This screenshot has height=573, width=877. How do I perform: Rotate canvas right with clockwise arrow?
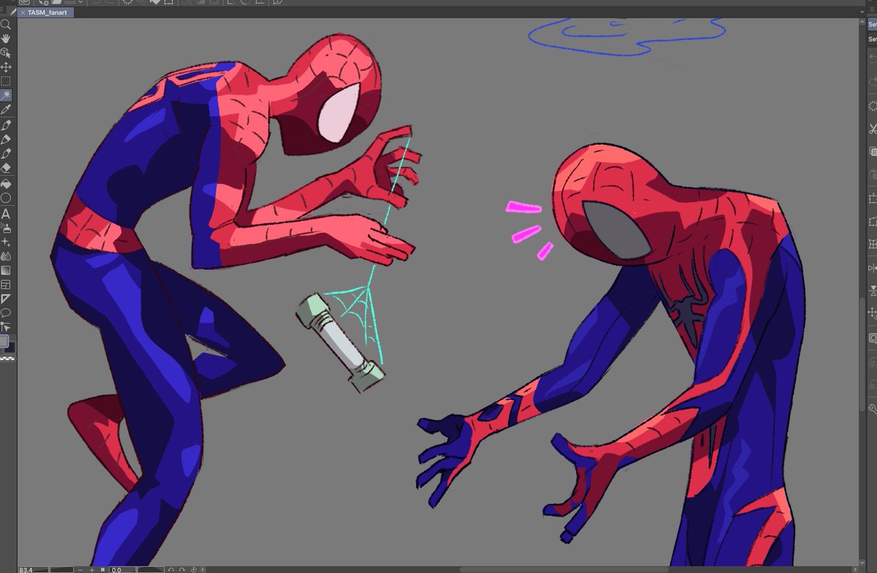[181, 569]
